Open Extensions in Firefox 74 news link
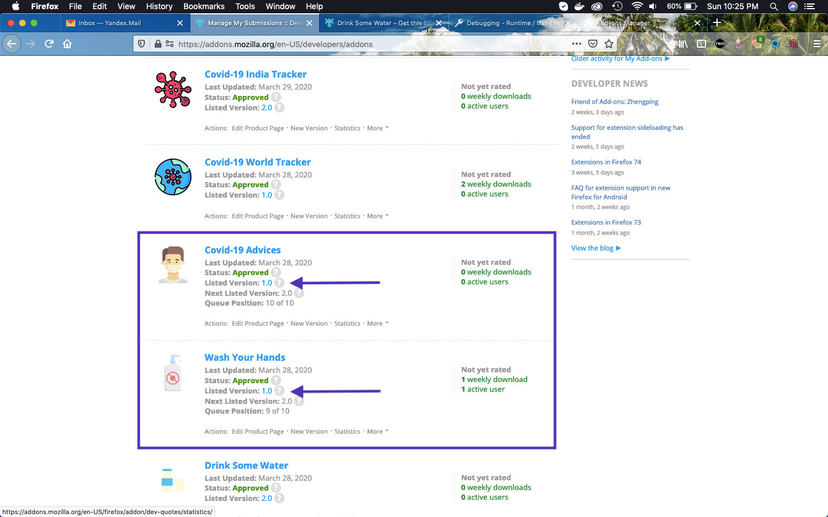The image size is (828, 517). coord(606,162)
